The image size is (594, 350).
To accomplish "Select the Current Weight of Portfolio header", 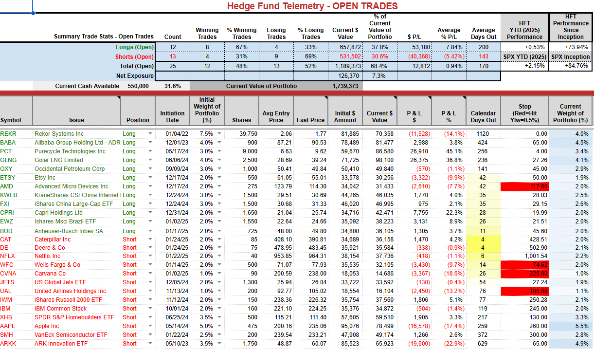I will click(x=570, y=111).
